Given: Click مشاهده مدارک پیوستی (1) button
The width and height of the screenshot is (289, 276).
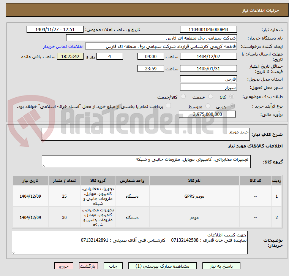Looking at the screenshot, I should pyautogui.click(x=163, y=266).
